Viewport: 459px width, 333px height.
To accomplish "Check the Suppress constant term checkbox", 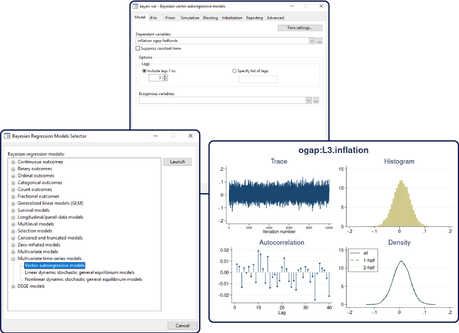I will (137, 48).
